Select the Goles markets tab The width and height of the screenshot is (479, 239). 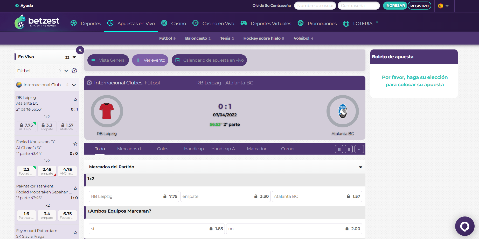point(163,149)
